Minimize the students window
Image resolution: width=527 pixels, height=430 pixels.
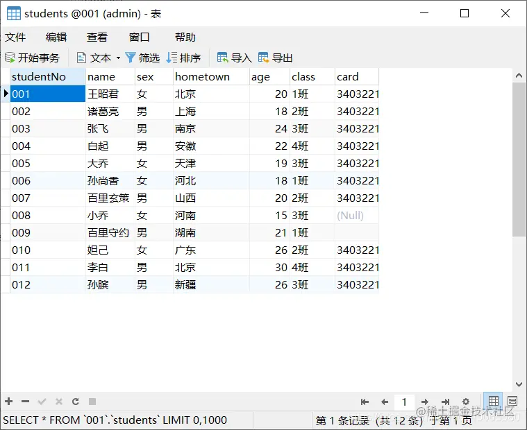[x=424, y=13]
